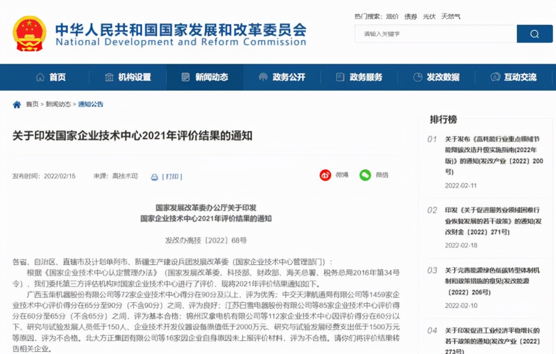Click the 微信 share label

(x=382, y=175)
